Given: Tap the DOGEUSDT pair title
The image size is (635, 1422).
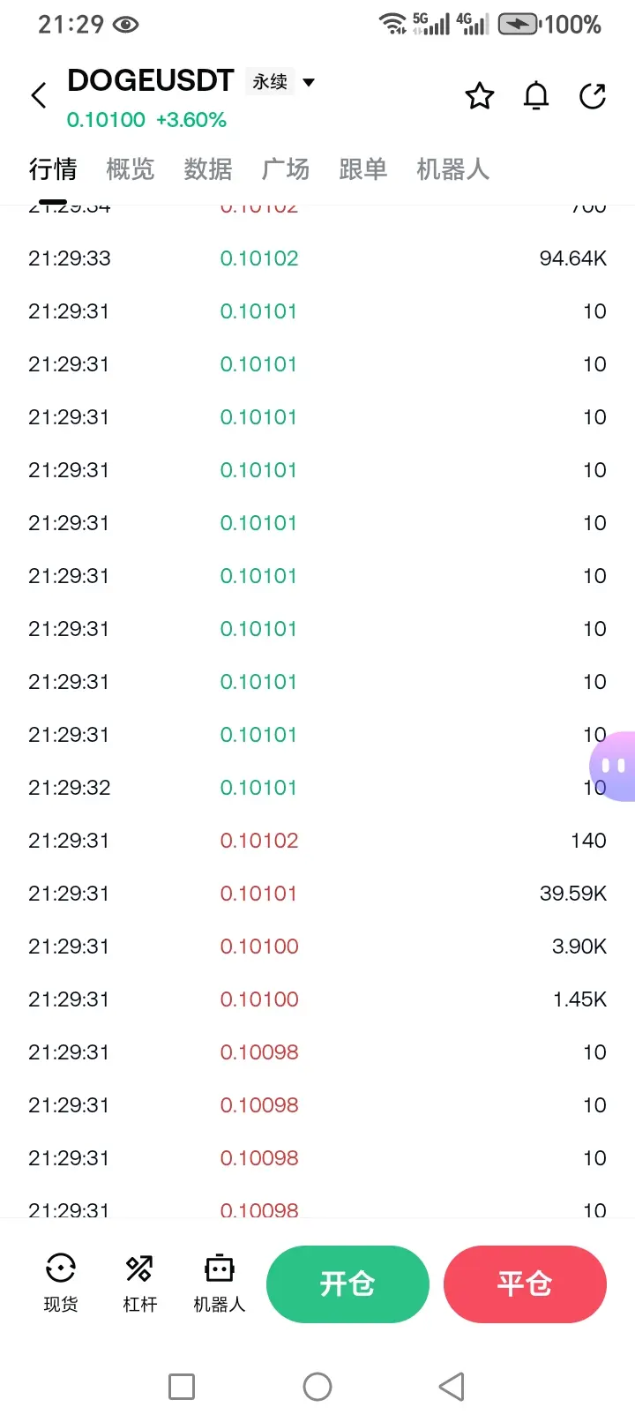Looking at the screenshot, I should (x=150, y=81).
